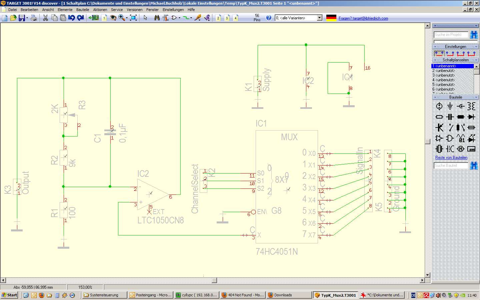This screenshot has height=300, width=480.
Task: Select second wire-bending mode in Einstellungen
Action: click(450, 53)
